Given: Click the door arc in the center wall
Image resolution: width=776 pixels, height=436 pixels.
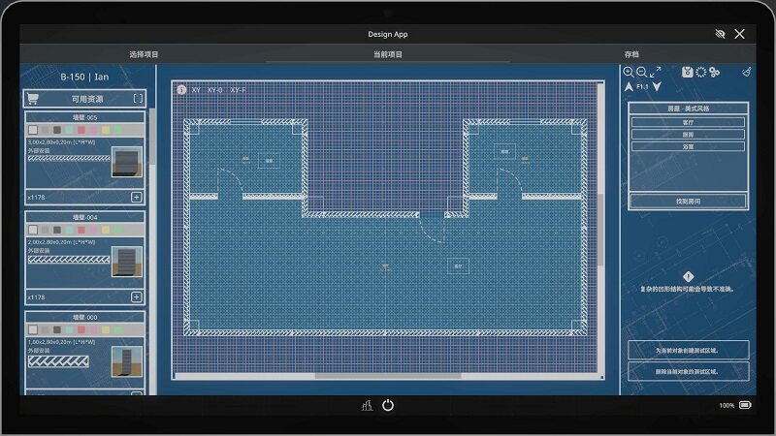Looking at the screenshot, I should [431, 230].
